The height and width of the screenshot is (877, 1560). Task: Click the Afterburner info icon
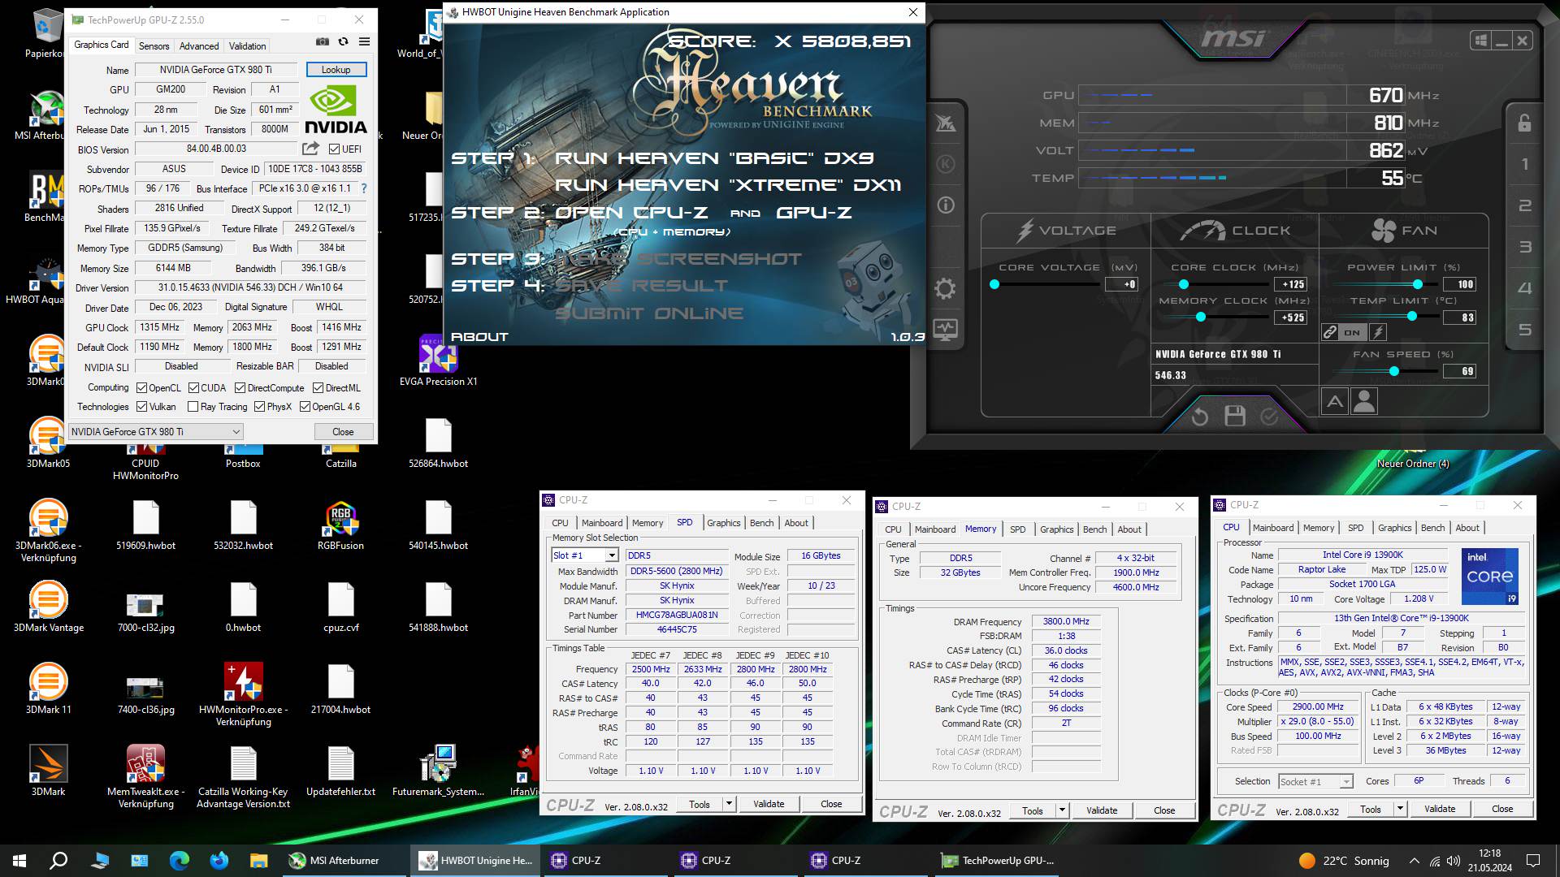pos(945,205)
